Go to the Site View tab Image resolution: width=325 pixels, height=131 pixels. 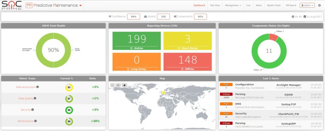(215, 5)
